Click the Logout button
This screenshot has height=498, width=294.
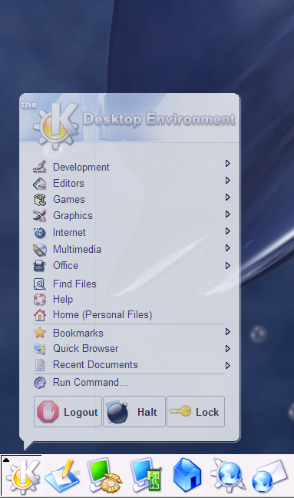coord(68,412)
